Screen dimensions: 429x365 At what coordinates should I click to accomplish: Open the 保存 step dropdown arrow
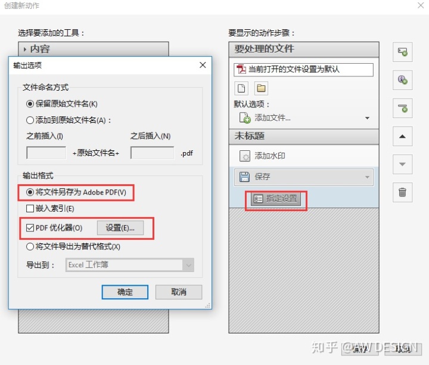click(x=367, y=177)
